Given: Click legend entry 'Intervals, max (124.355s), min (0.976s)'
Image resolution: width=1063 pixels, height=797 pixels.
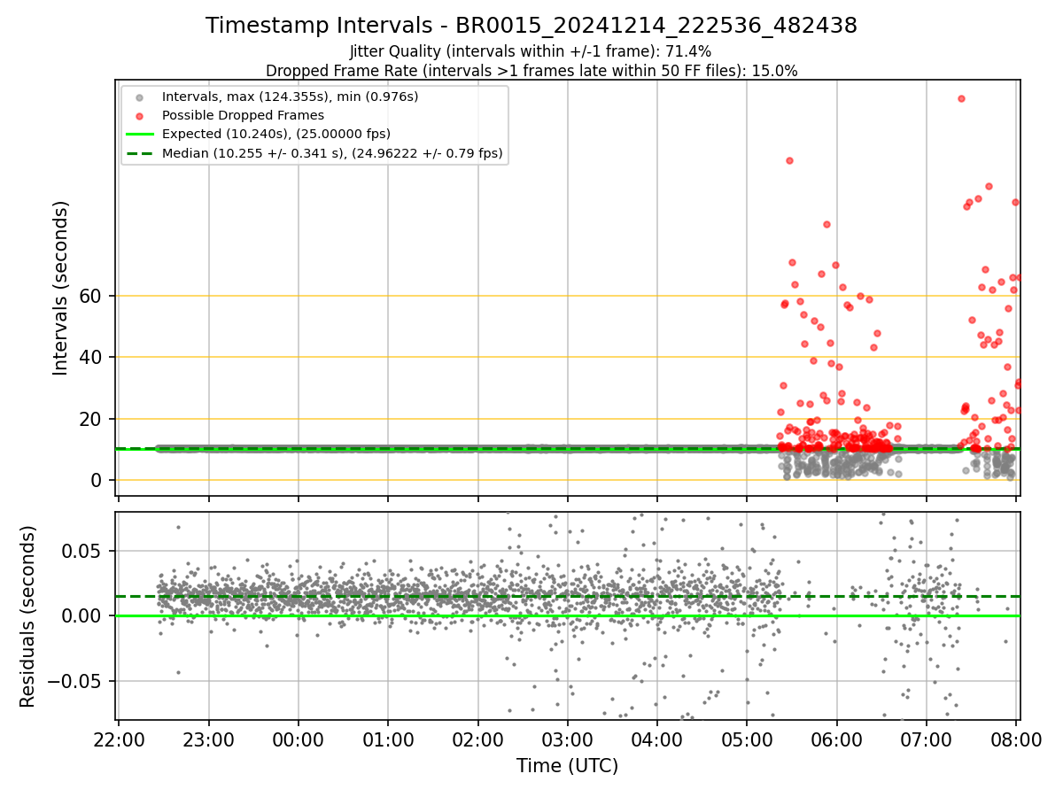Looking at the screenshot, I should (x=290, y=96).
